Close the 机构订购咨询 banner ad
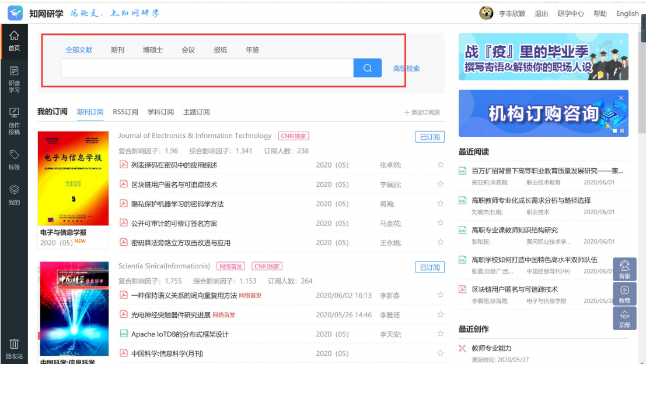Image resolution: width=653 pixels, height=393 pixels. (x=621, y=98)
